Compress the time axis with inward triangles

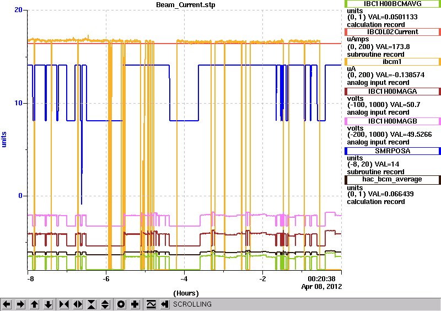point(64,304)
